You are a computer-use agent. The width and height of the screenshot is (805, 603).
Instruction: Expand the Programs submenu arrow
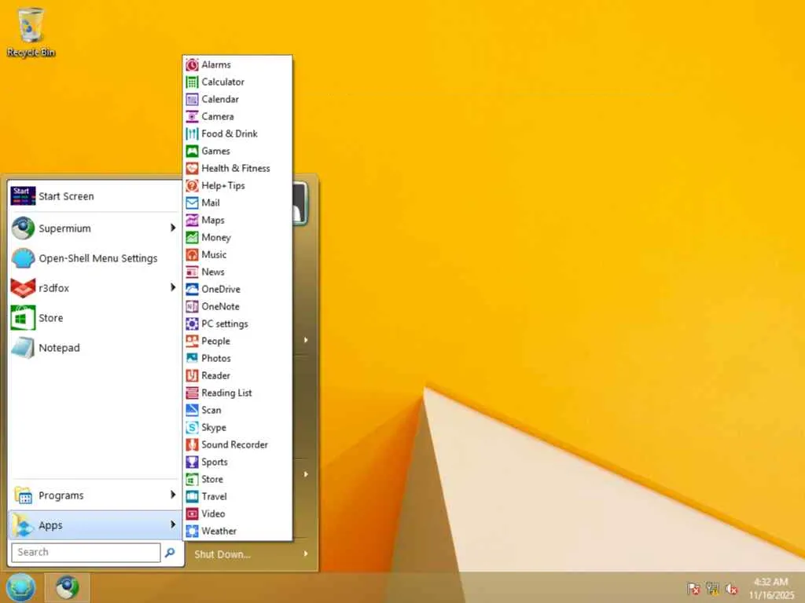coord(173,495)
